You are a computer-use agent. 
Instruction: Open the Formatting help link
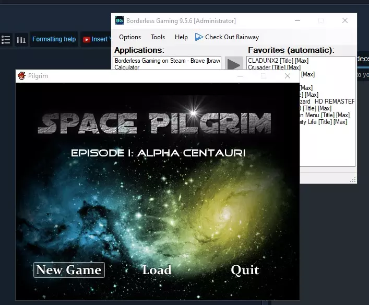tap(54, 39)
